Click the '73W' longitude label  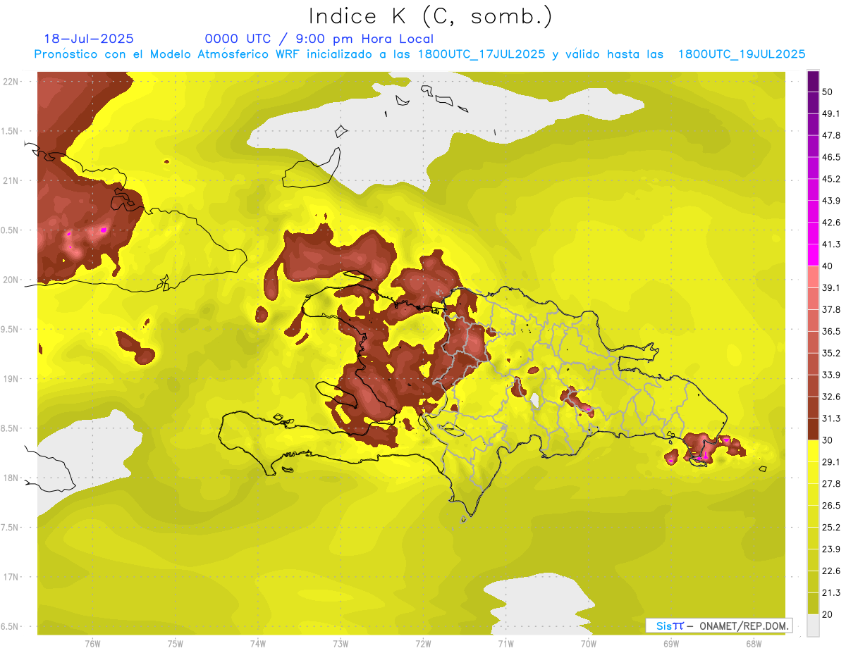click(x=341, y=643)
